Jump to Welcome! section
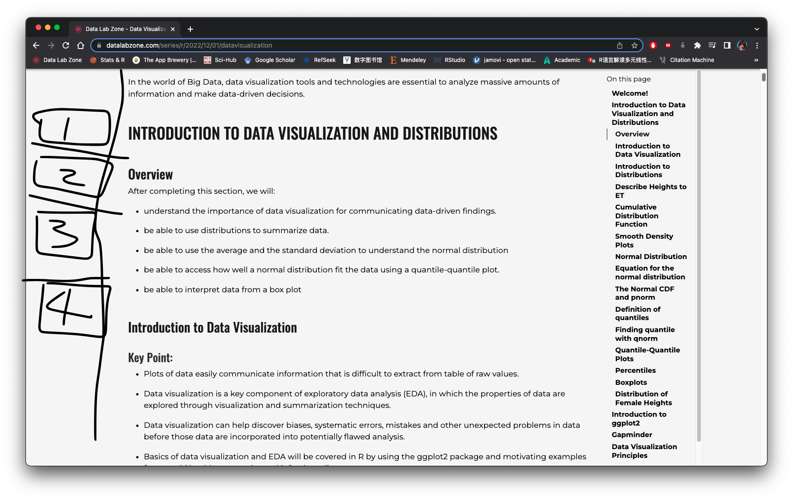Viewport: 793px width, 500px height. (x=629, y=93)
